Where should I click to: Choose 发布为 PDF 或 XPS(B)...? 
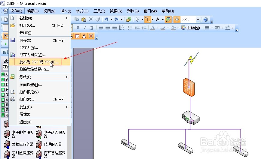39,62
